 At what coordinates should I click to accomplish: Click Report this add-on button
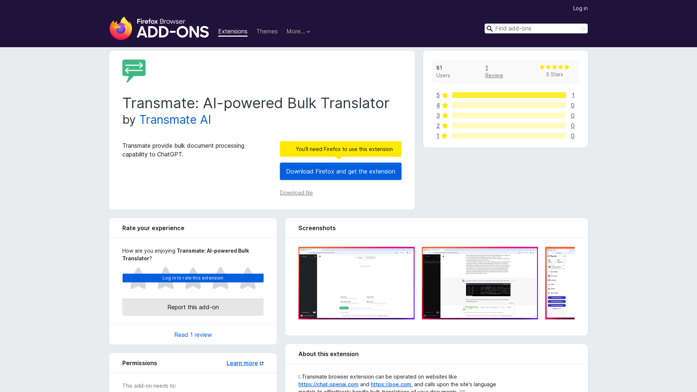click(193, 307)
